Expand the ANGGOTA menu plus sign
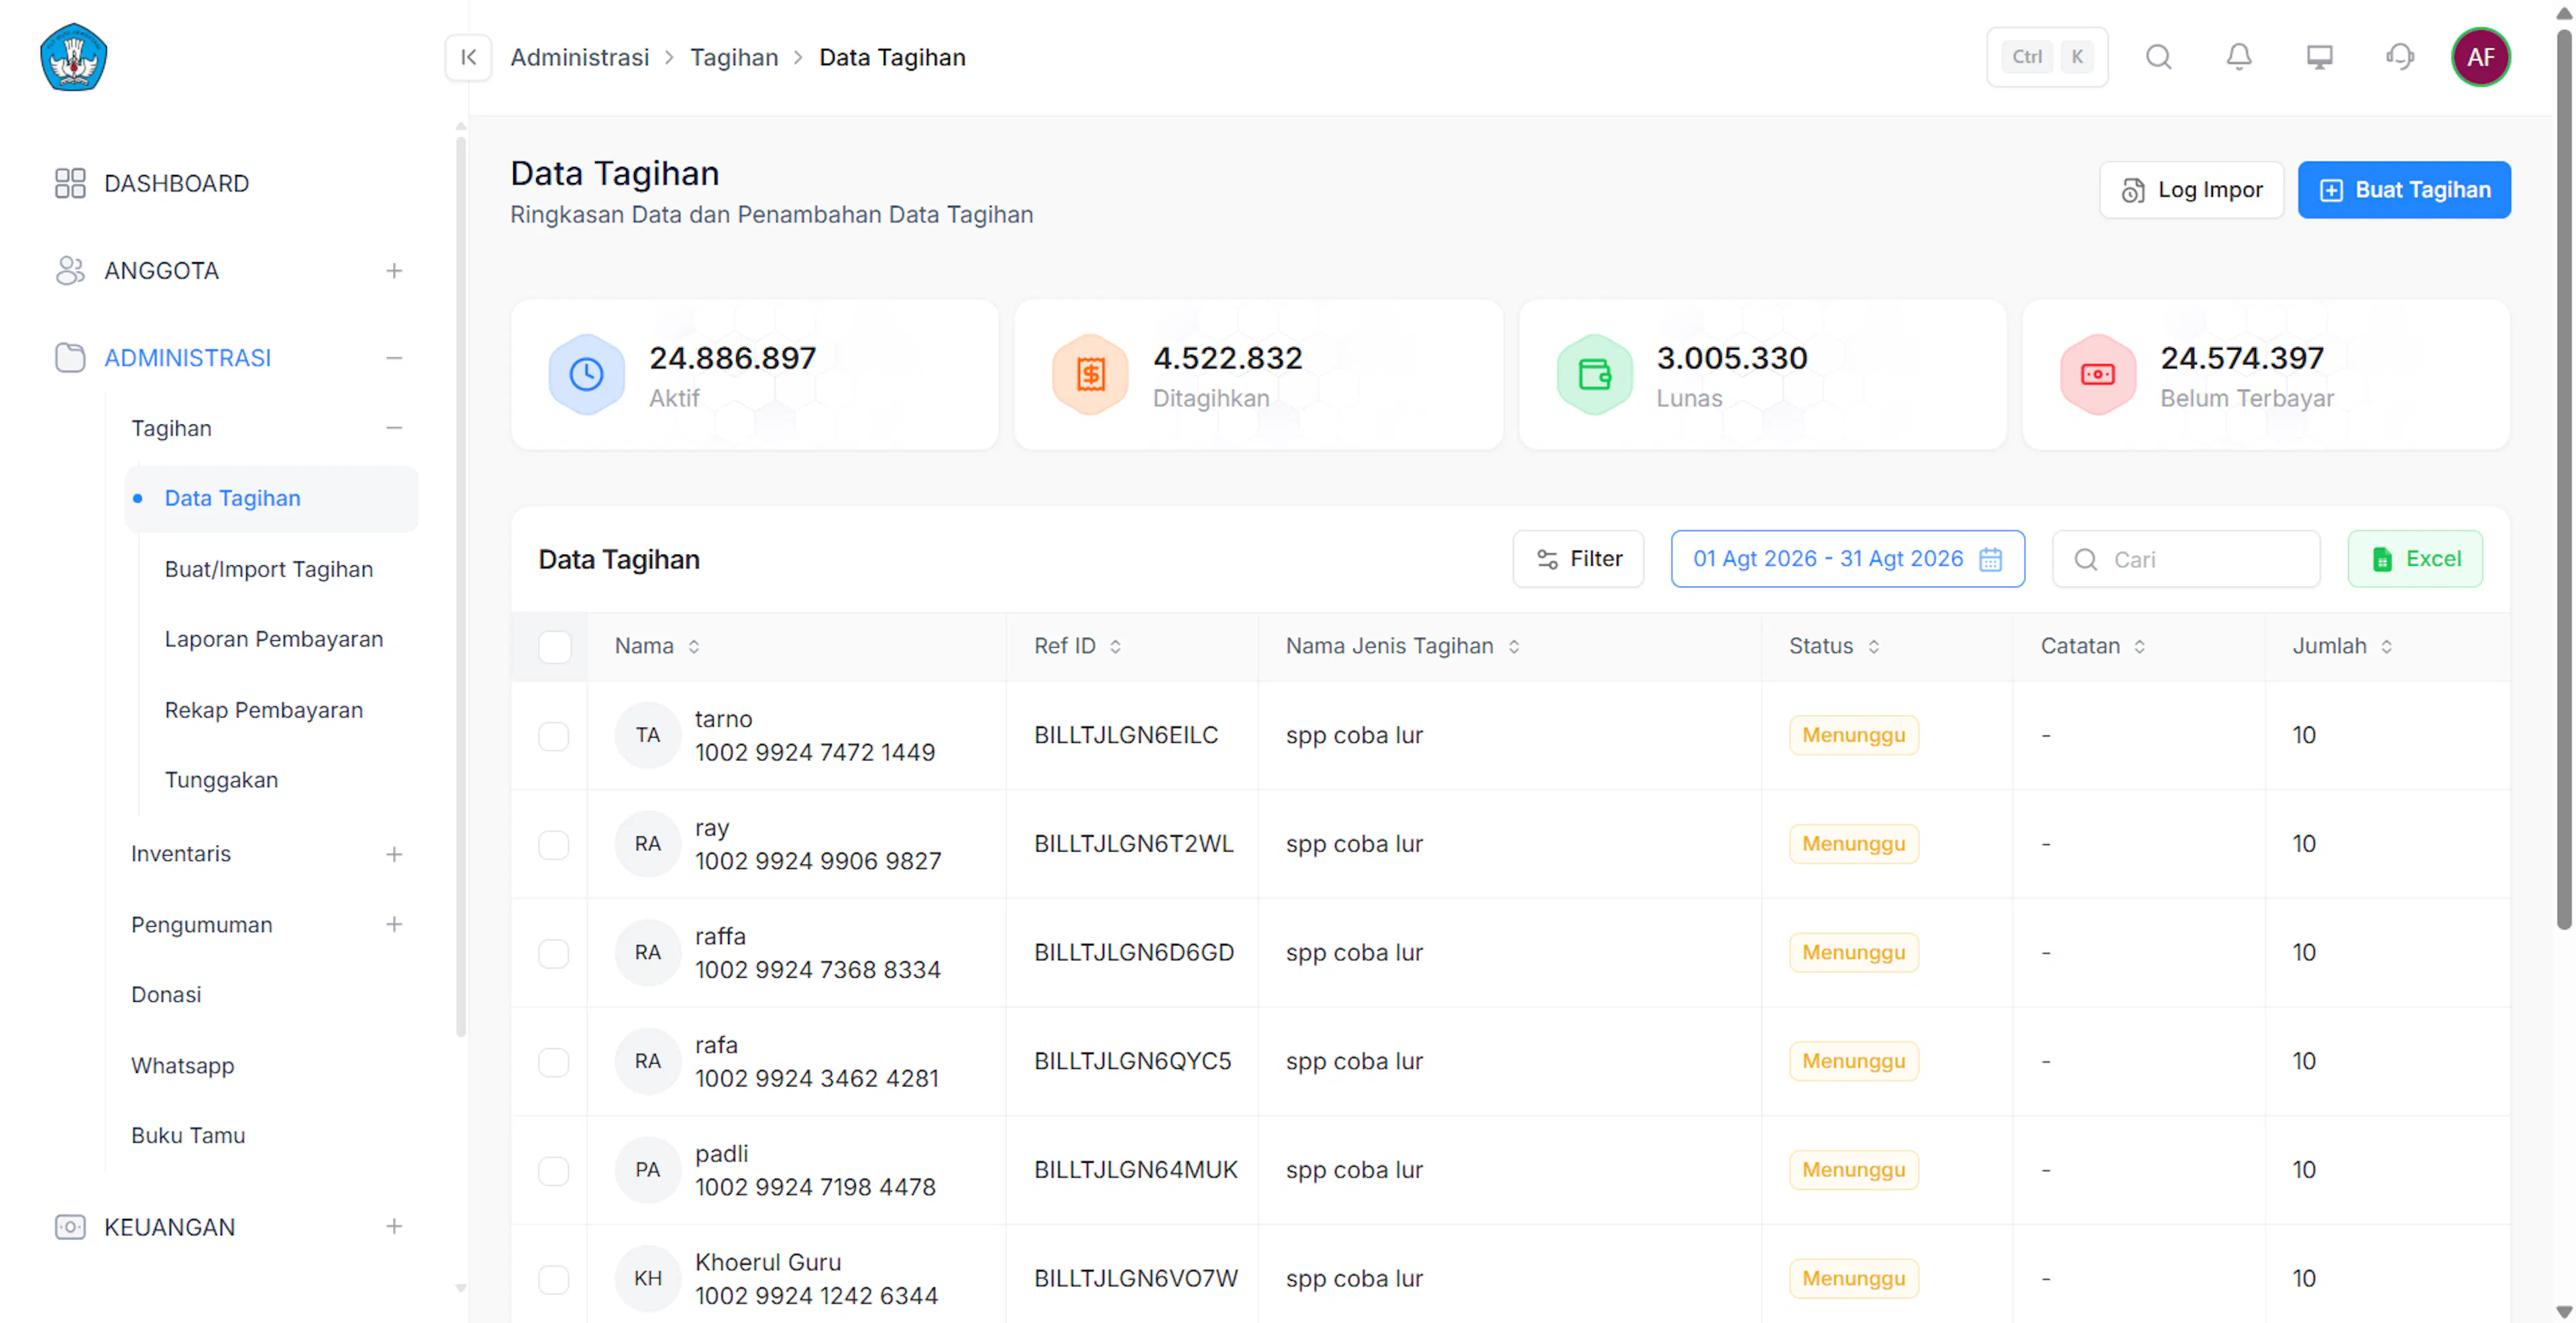The image size is (2576, 1323). (394, 271)
